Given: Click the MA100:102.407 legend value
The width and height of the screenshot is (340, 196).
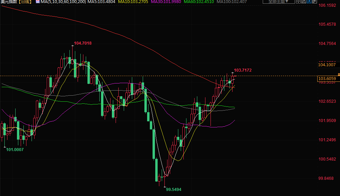Looking at the screenshot, I should [232, 2].
